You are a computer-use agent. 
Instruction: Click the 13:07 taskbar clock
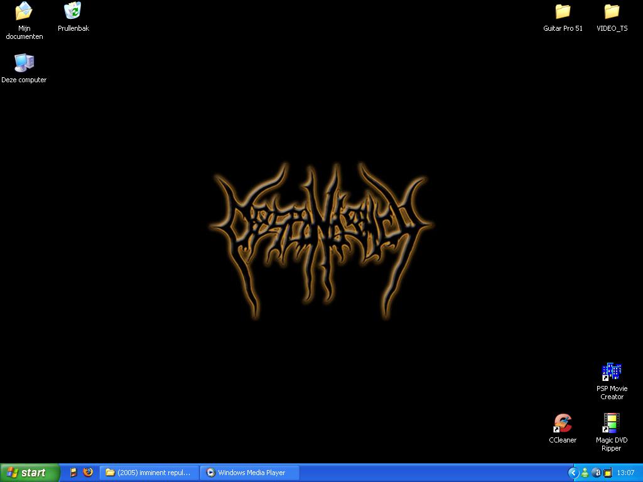pyautogui.click(x=625, y=473)
